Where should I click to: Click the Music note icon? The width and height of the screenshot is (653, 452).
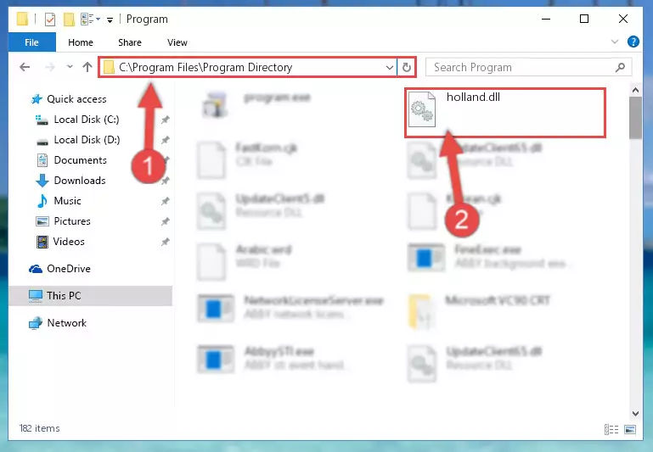(42, 201)
